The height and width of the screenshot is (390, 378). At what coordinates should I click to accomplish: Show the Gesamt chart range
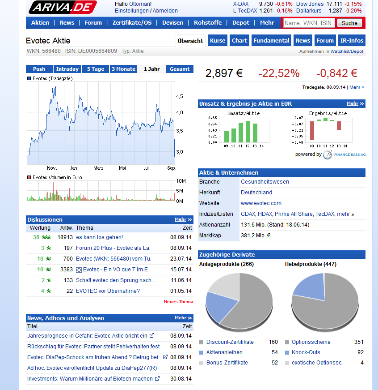pyautogui.click(x=180, y=69)
